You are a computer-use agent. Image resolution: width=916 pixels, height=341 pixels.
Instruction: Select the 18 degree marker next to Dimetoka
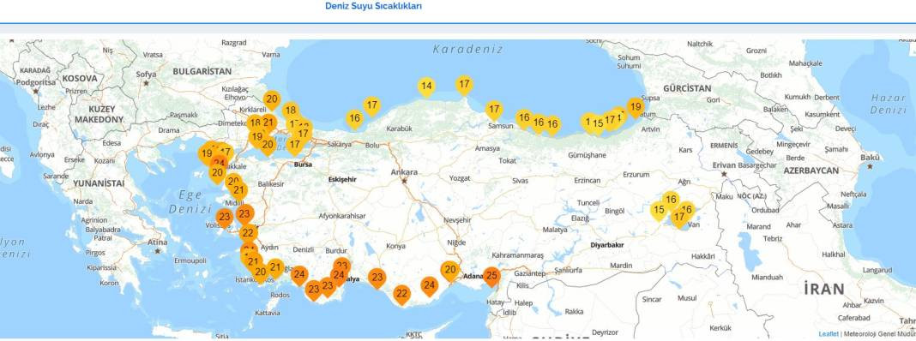[x=255, y=123]
